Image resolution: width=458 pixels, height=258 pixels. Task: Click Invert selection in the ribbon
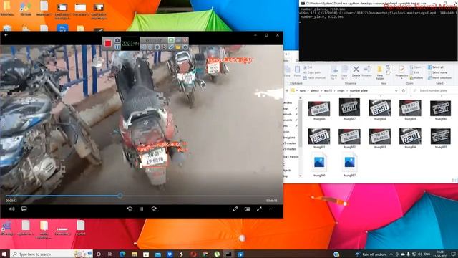click(439, 78)
